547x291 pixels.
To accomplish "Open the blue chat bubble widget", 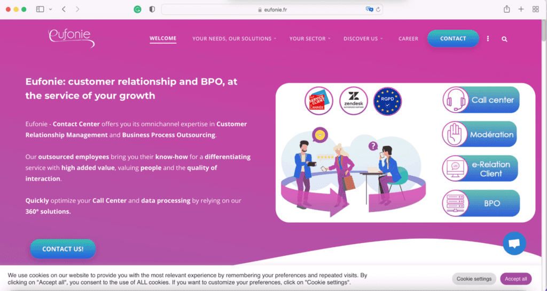I will [x=514, y=244].
